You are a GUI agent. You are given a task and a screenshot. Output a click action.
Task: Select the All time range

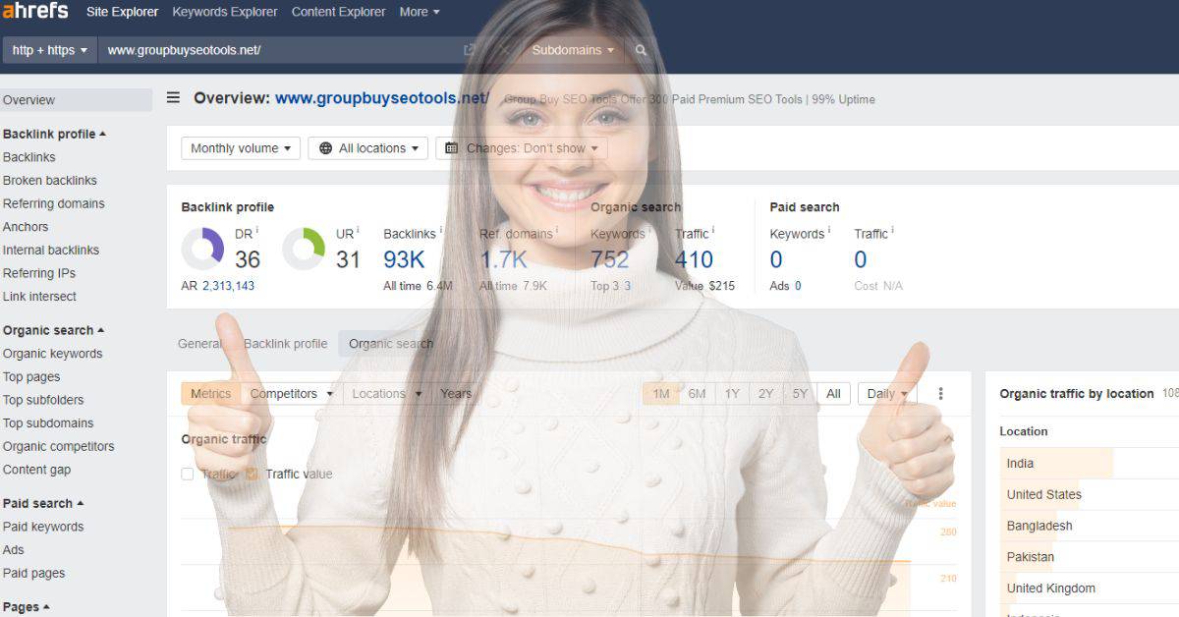pos(833,393)
